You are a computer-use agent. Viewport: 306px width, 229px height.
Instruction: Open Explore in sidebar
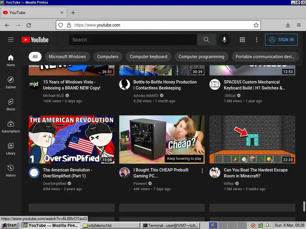[x=11, y=83]
